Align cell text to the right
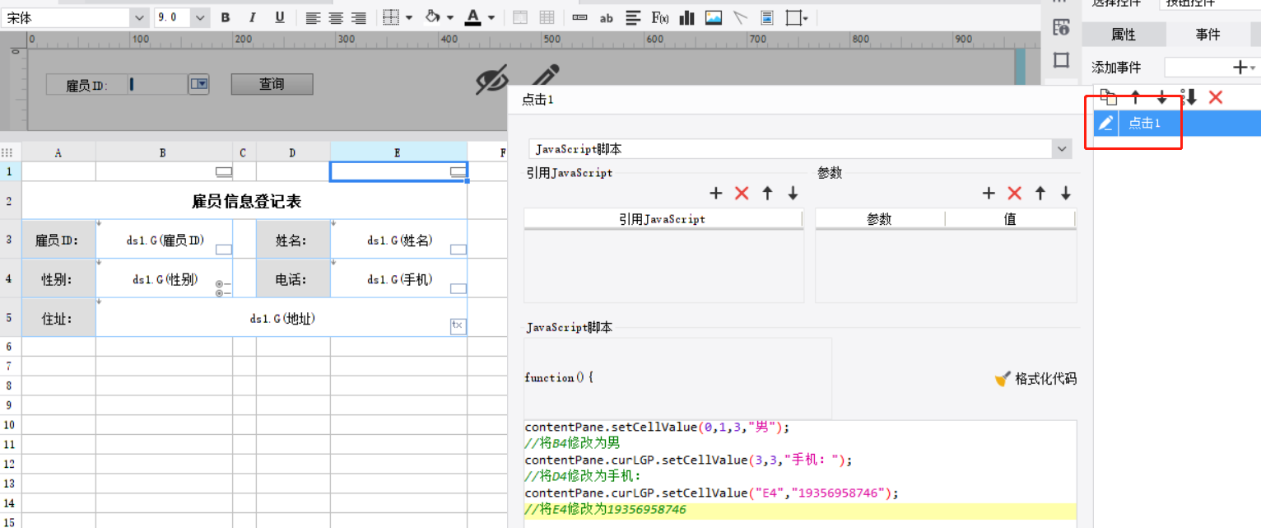This screenshot has width=1261, height=528. 359,17
